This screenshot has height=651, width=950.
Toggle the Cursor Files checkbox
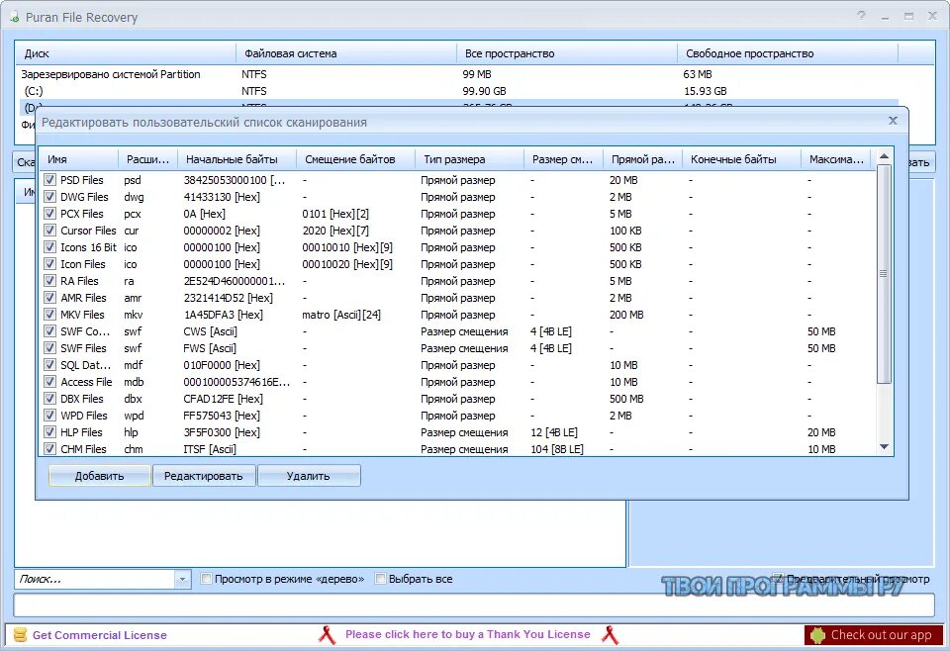[x=49, y=231]
